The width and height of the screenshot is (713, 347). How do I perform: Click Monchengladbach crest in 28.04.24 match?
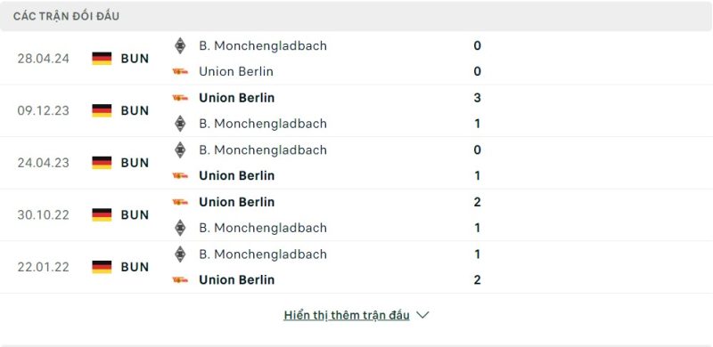(180, 45)
